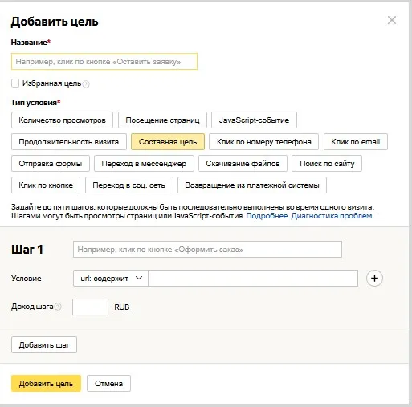Select Посещение страниц condition type
Screen dimensions: 412x407
tap(162, 120)
